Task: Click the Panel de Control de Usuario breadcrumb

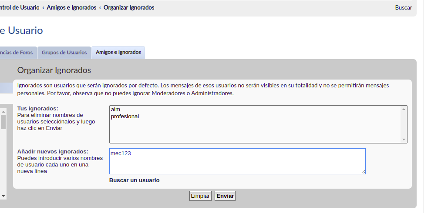Action: [20, 7]
